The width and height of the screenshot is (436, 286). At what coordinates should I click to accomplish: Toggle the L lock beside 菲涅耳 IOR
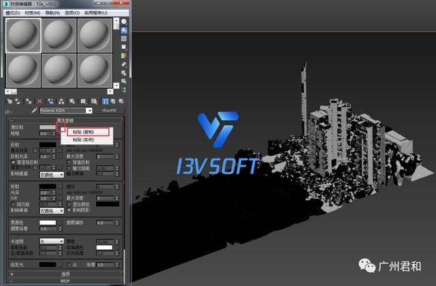tap(35, 168)
